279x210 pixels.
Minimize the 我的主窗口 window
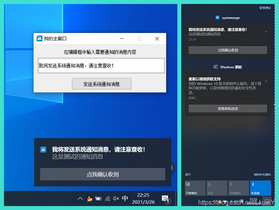point(122,39)
